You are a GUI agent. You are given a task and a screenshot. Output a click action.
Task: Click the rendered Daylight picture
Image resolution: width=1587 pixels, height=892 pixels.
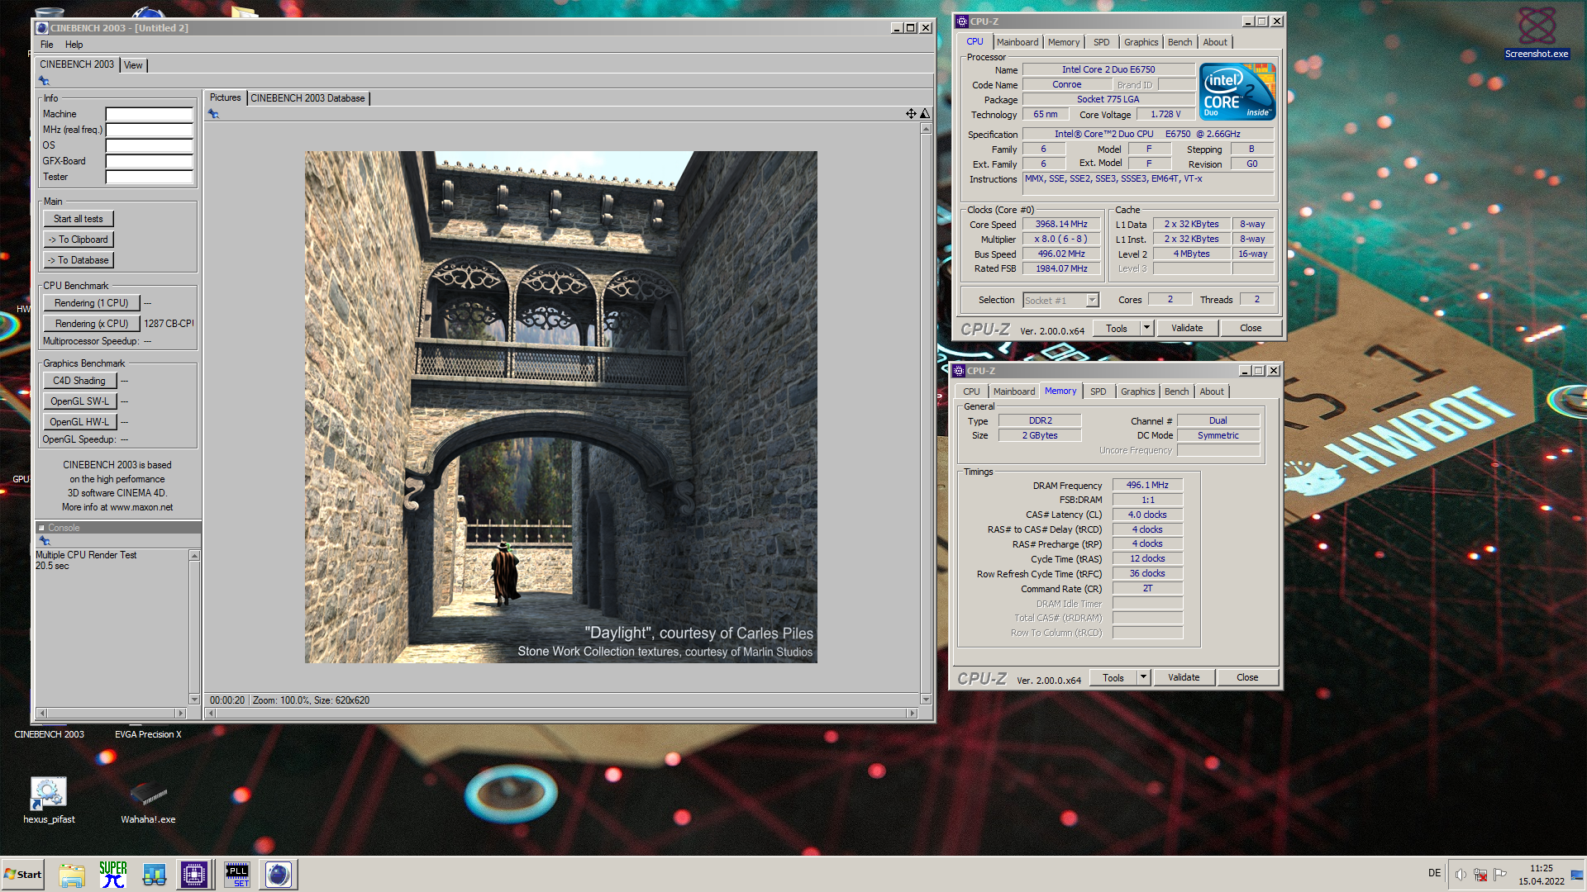pyautogui.click(x=561, y=407)
